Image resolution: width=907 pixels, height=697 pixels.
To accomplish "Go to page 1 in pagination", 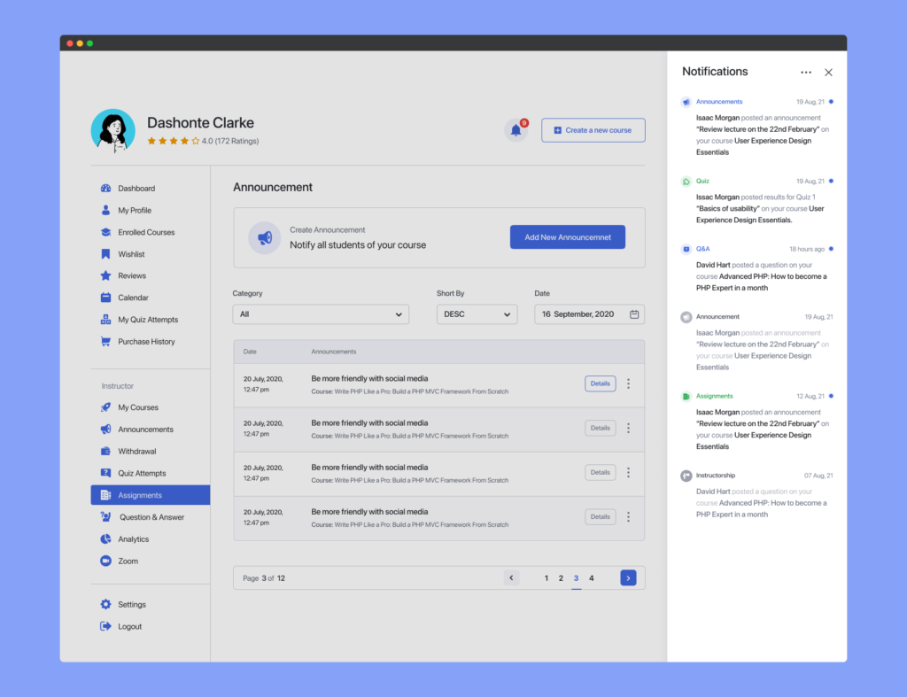I will click(x=546, y=577).
